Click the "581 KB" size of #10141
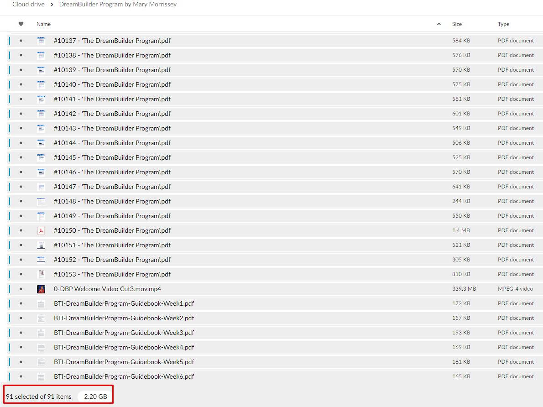543x407 pixels. pyautogui.click(x=461, y=99)
